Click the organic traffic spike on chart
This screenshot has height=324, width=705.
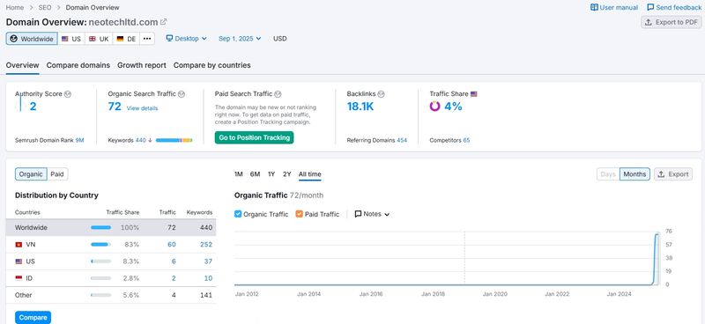[x=657, y=259]
